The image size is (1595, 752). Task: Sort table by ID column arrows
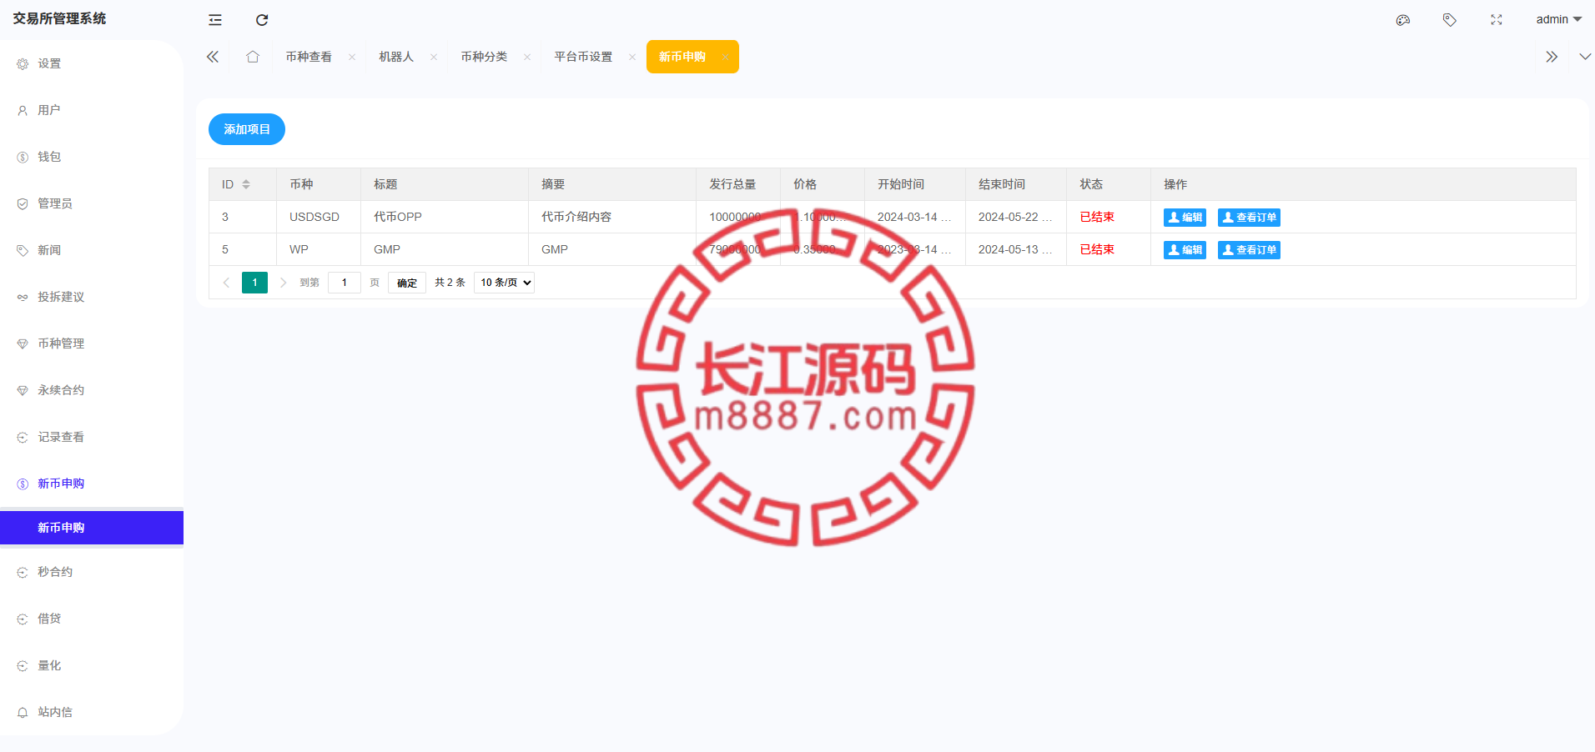click(x=246, y=184)
